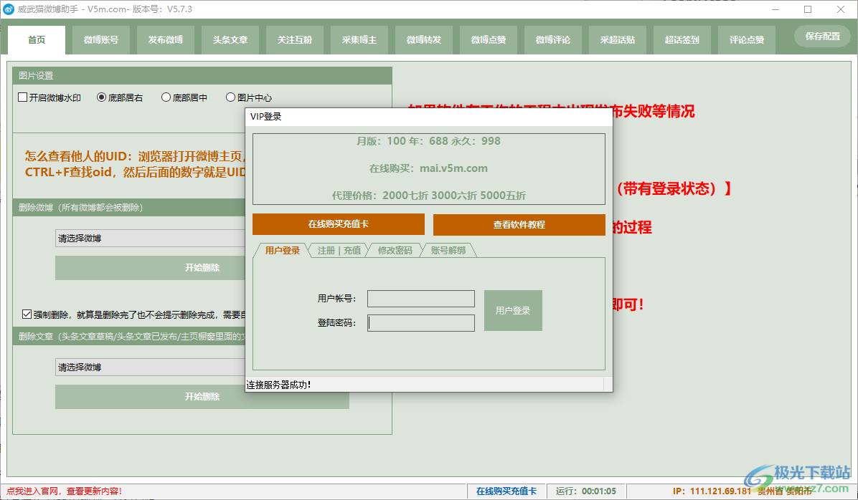Open the 微博点赞 tab
This screenshot has width=858, height=500.
pos(489,40)
